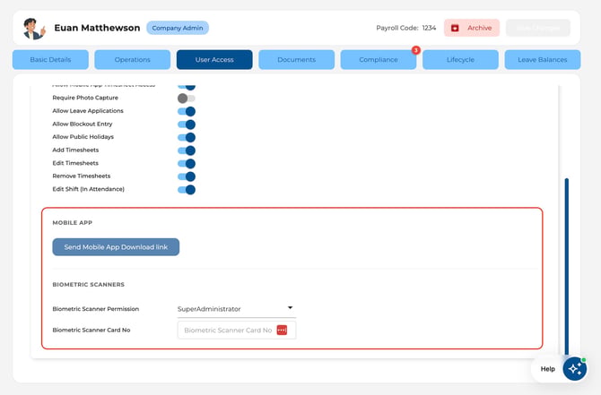Click Euan Matthewson's avatar picture
Image resolution: width=601 pixels, height=395 pixels.
click(x=34, y=29)
